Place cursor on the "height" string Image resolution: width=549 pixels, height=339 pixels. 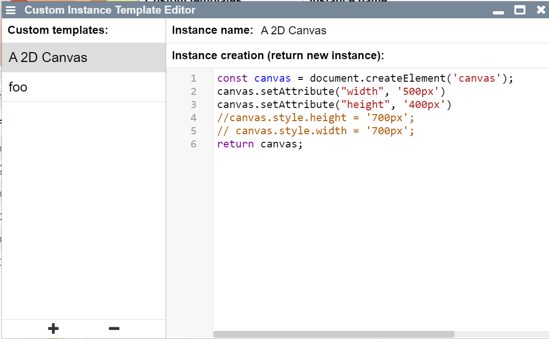tap(365, 105)
